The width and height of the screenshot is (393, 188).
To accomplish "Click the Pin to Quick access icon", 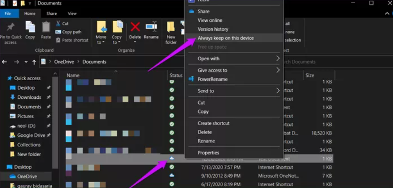I will click(10, 27).
